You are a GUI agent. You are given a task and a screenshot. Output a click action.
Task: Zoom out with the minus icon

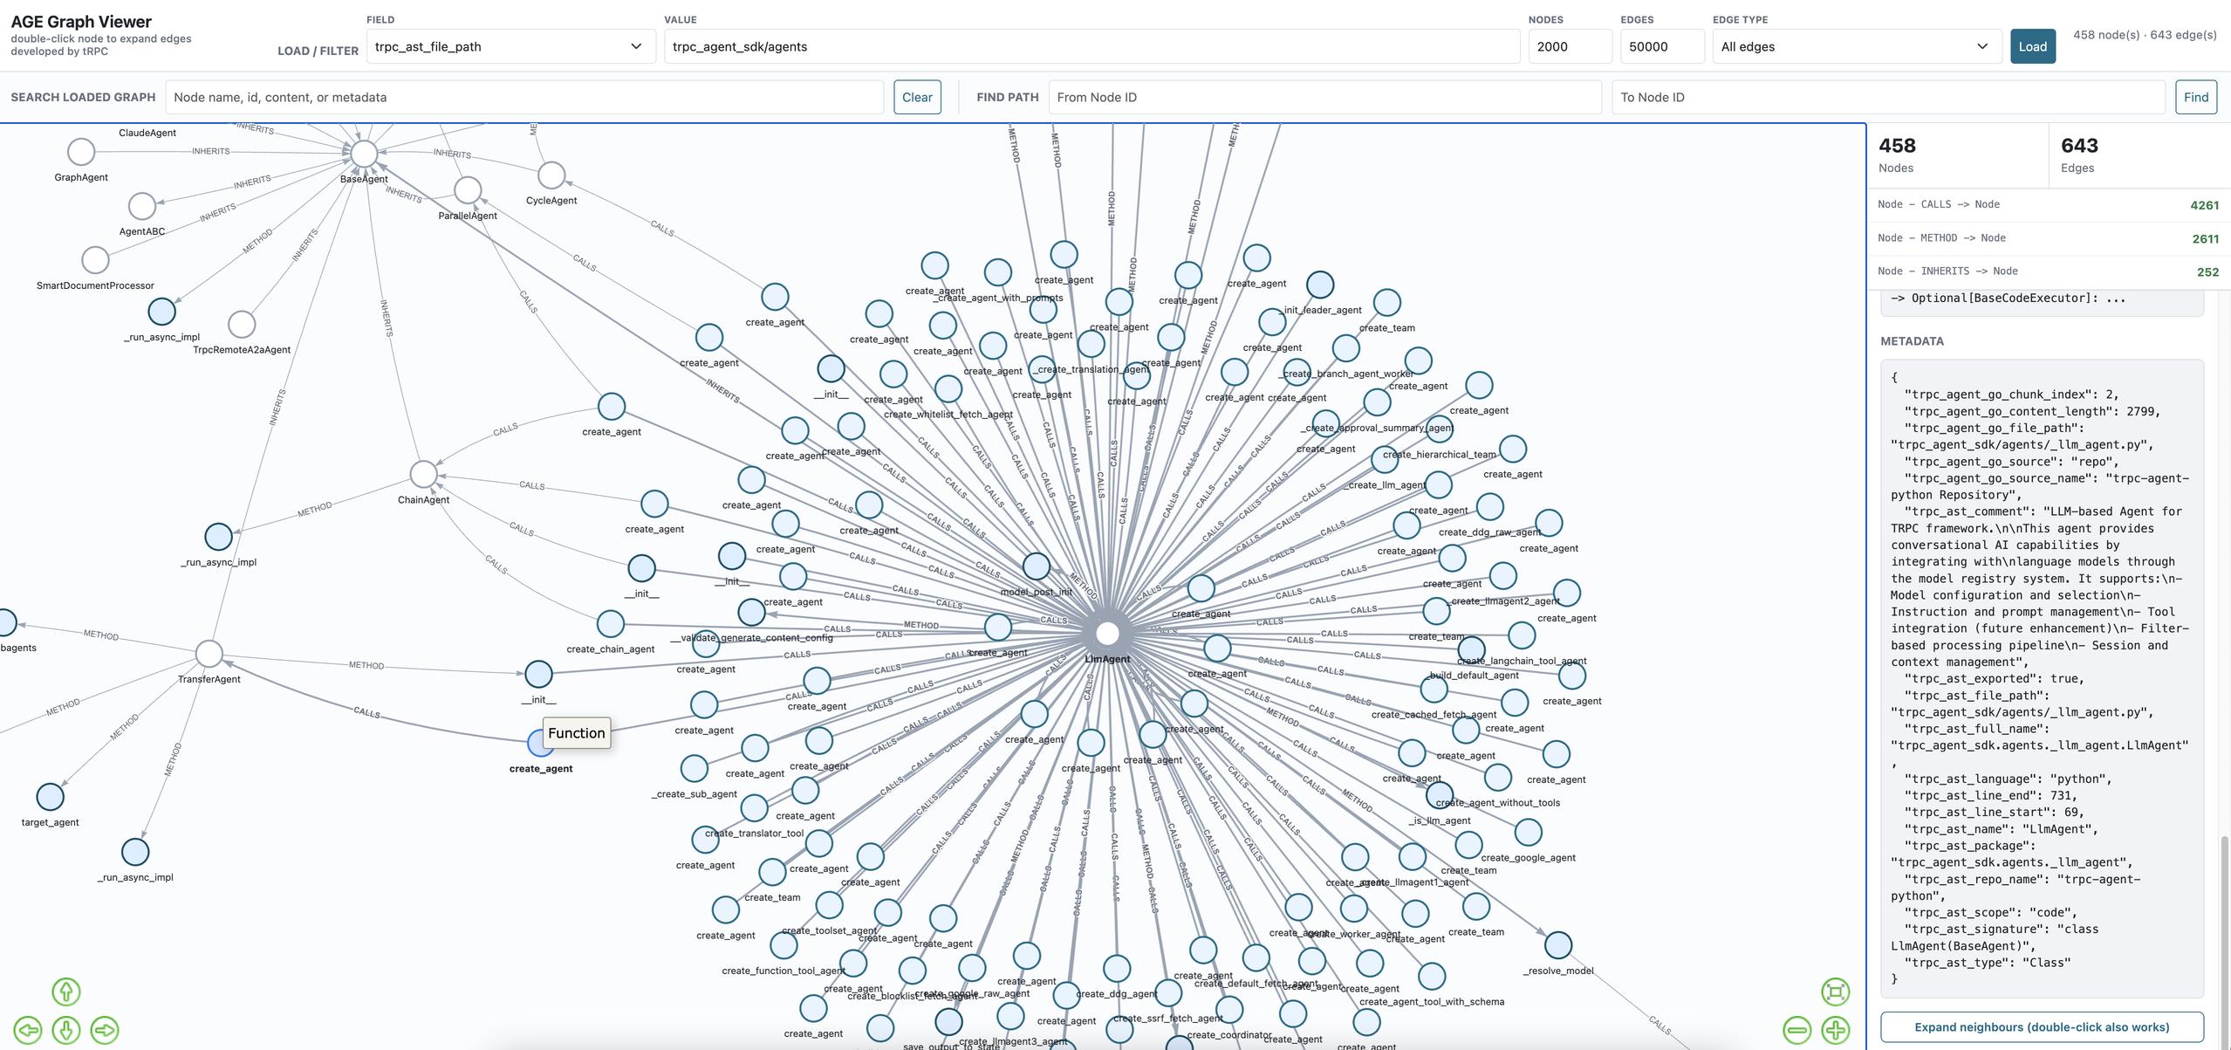pos(1797,1030)
